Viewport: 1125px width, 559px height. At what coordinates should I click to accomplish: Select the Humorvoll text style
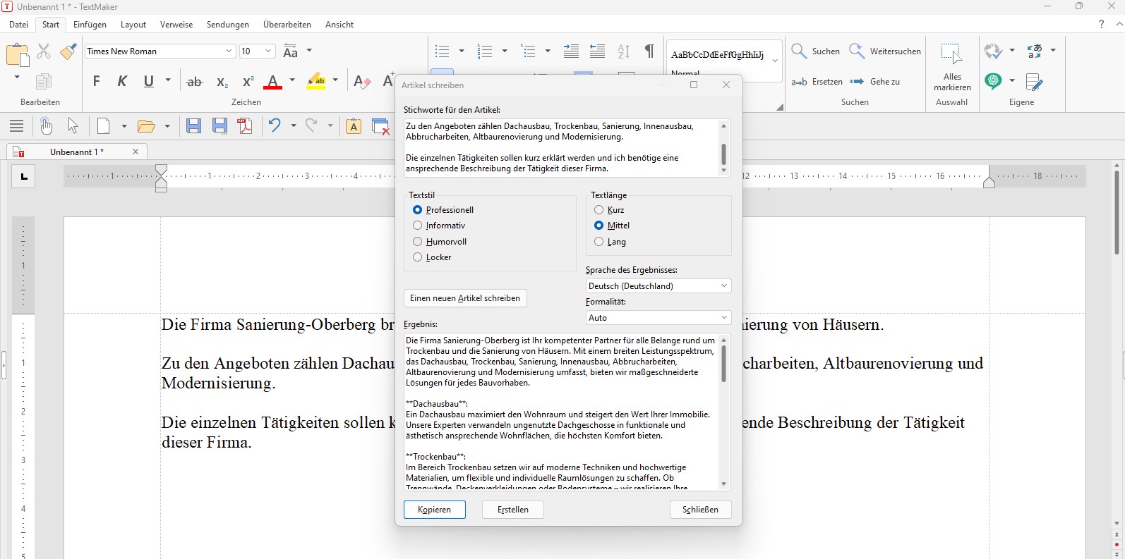(418, 242)
